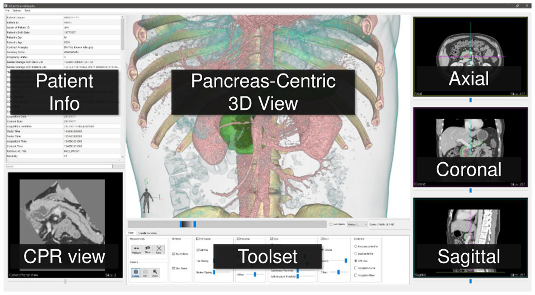
Task: Open the File menu
Action: (7, 10)
